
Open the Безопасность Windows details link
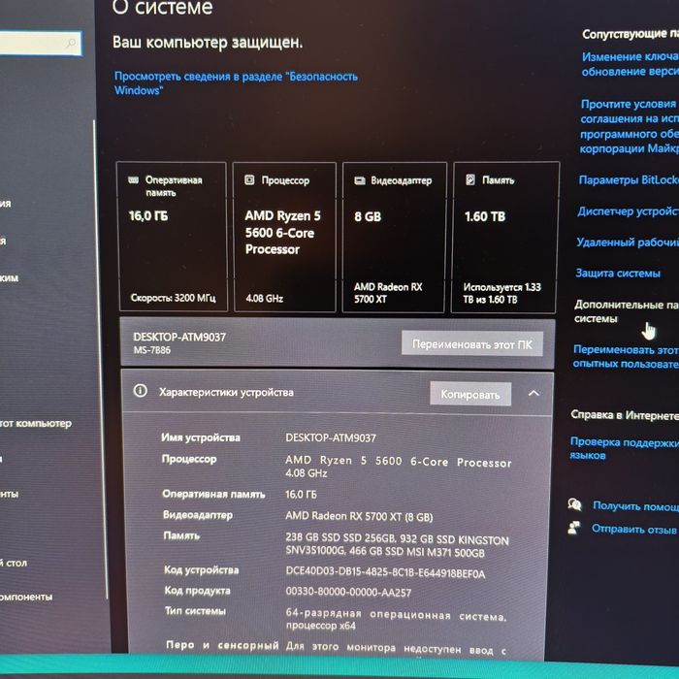click(x=236, y=83)
